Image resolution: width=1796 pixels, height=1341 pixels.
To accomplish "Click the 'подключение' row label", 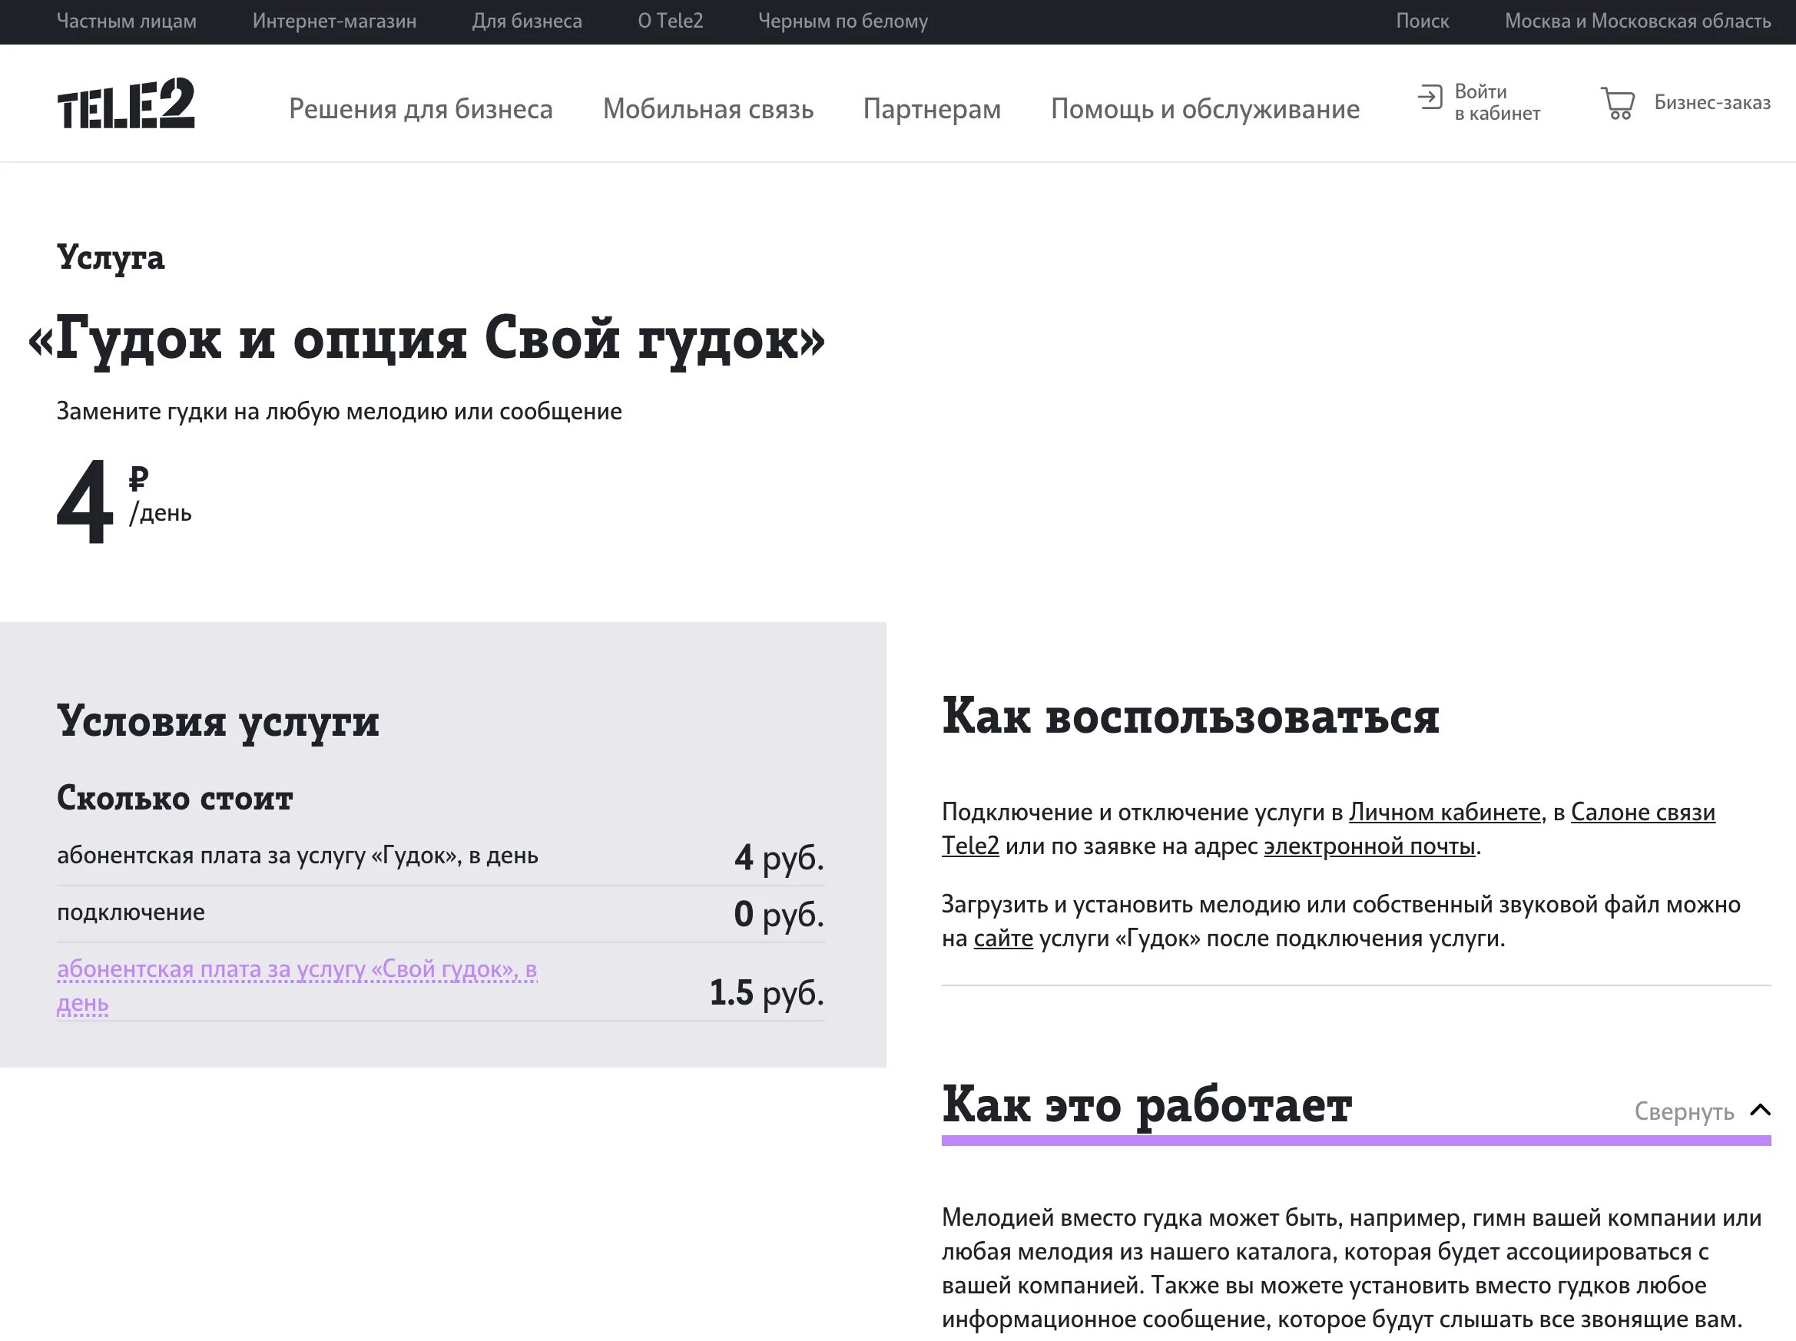I will (131, 912).
